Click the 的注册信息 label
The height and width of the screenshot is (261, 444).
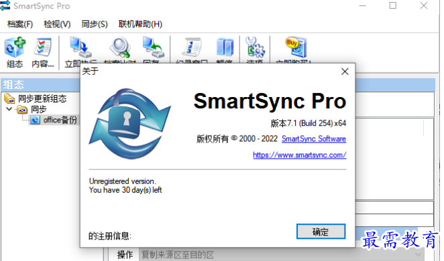[x=110, y=236]
